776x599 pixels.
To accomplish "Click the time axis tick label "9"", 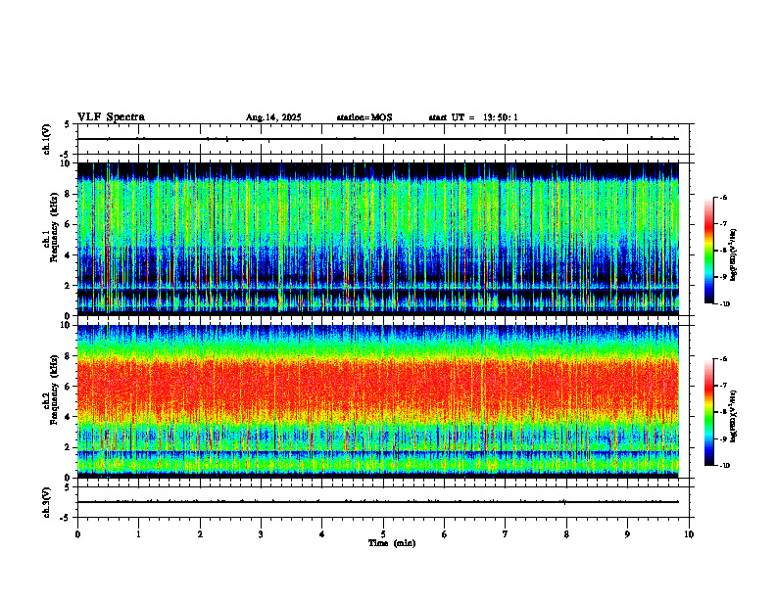I will pos(627,534).
